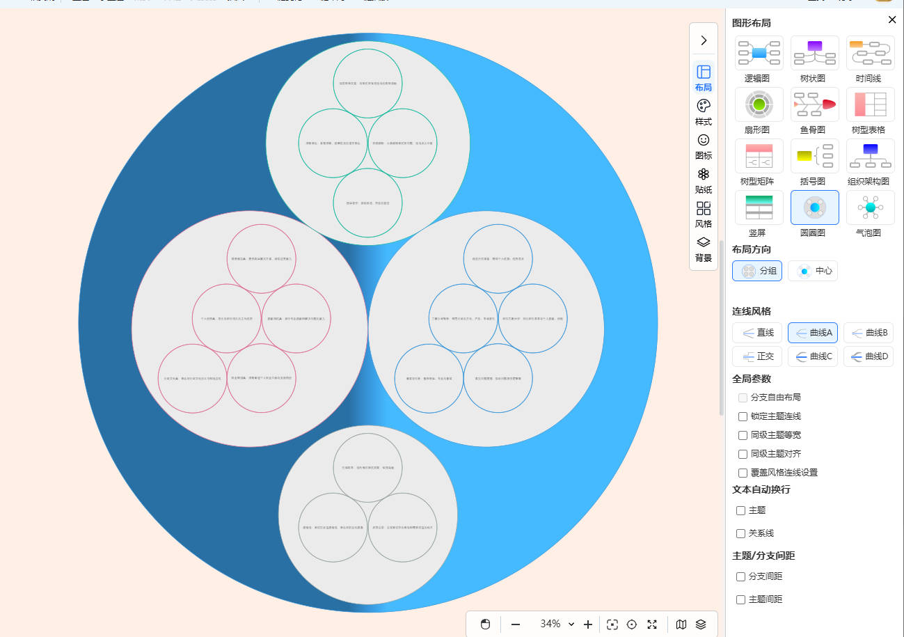Select the 中心 layout direction option

pyautogui.click(x=813, y=271)
